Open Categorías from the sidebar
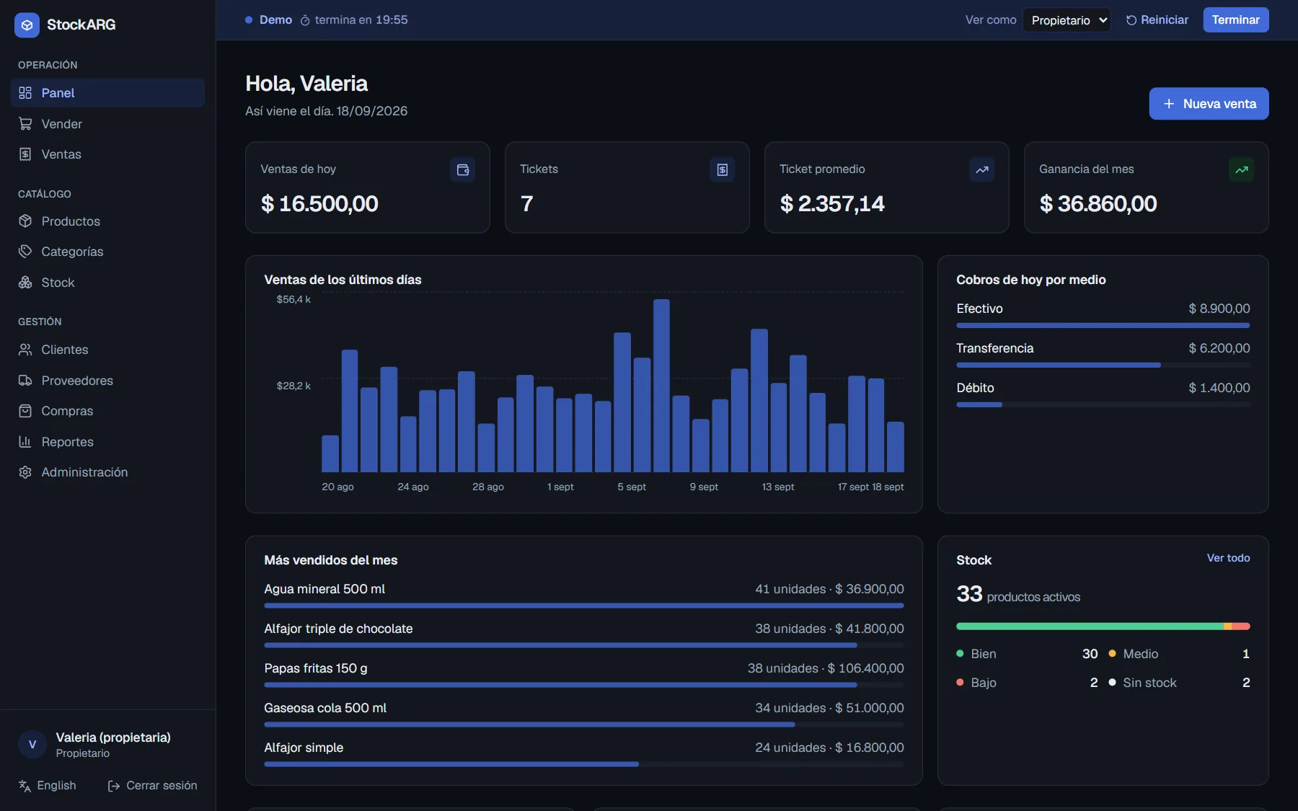Screen dimensions: 1298x811 pyautogui.click(x=107, y=252)
